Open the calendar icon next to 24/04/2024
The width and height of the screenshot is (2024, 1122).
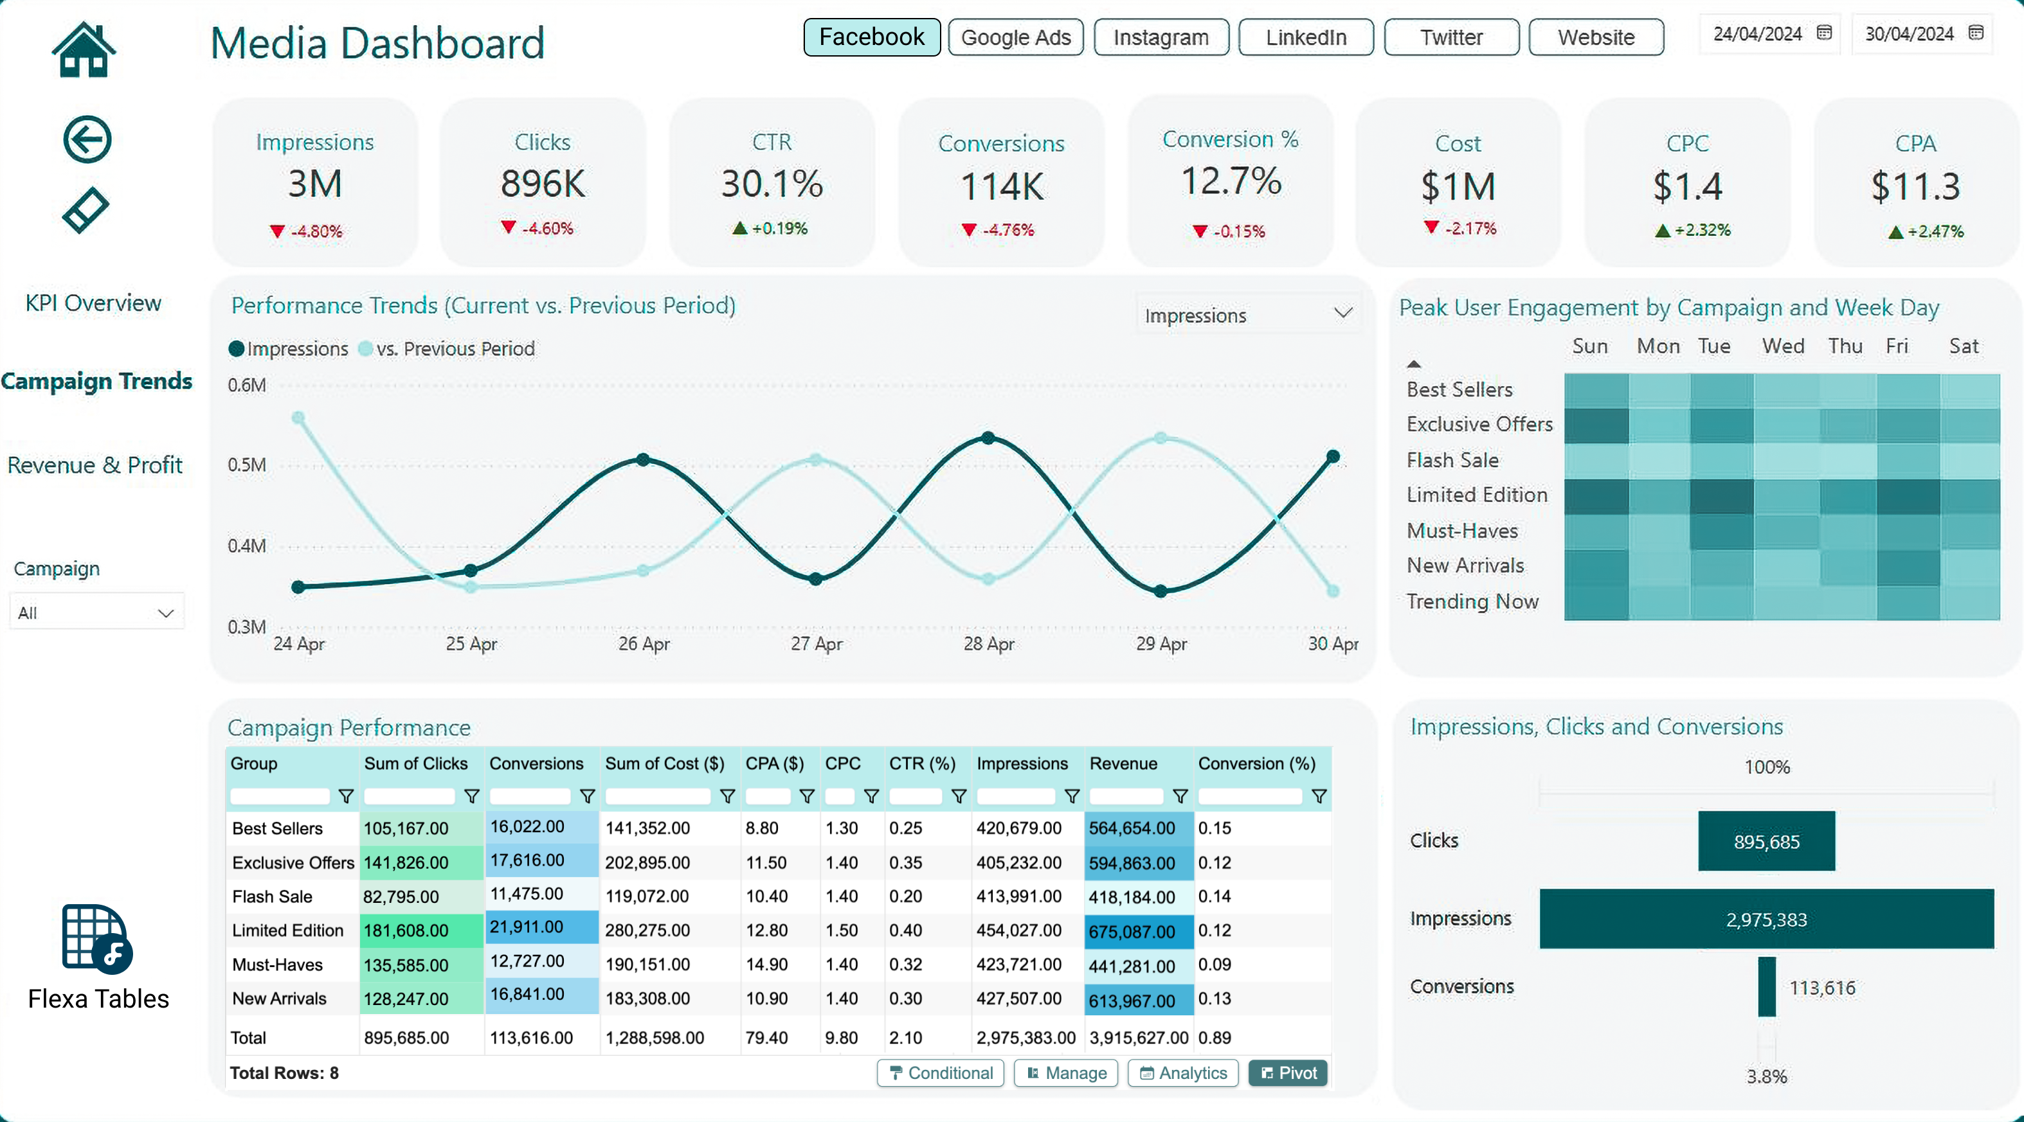pyautogui.click(x=1823, y=33)
